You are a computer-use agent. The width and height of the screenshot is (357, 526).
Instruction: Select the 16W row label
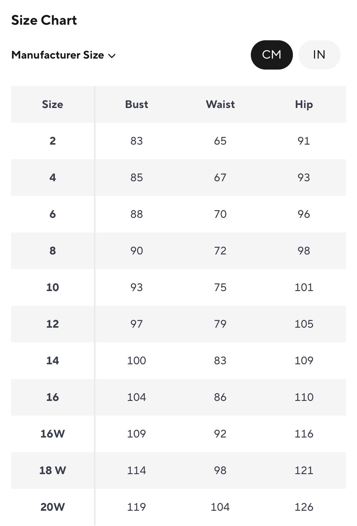(x=52, y=434)
